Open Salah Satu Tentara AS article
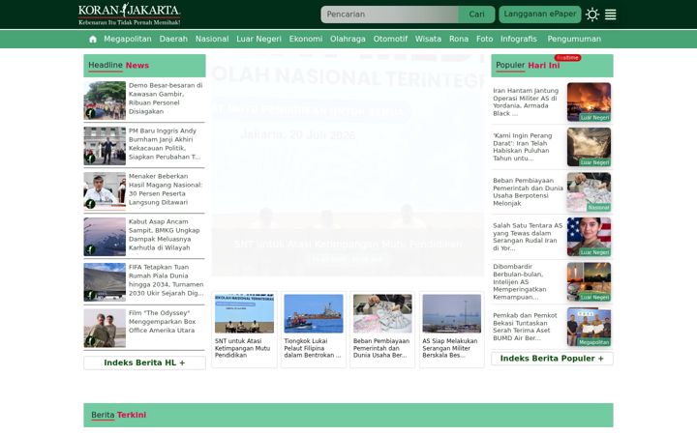 (528, 237)
